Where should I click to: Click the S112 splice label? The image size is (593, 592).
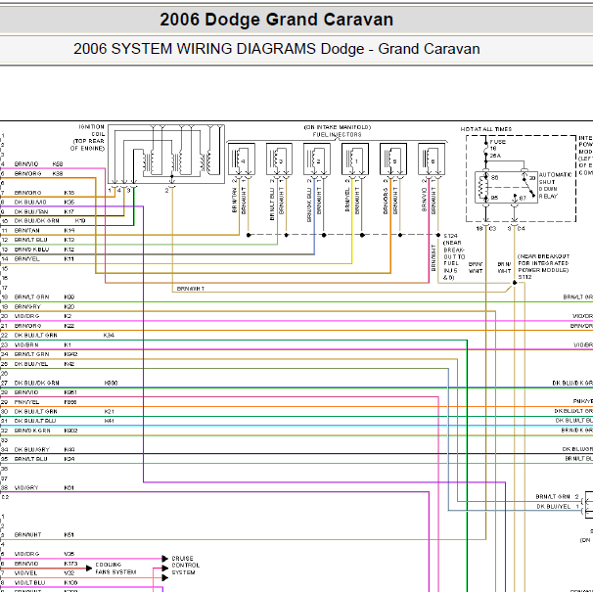click(525, 277)
